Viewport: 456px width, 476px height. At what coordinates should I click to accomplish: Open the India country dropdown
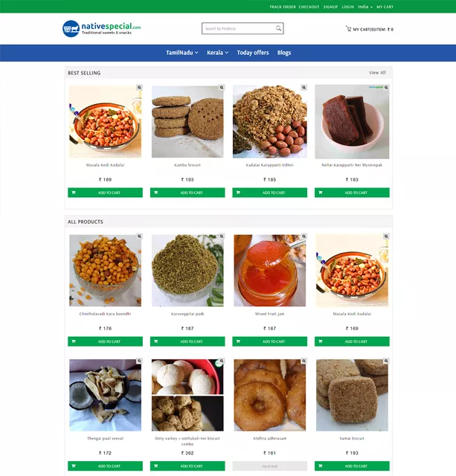point(365,7)
